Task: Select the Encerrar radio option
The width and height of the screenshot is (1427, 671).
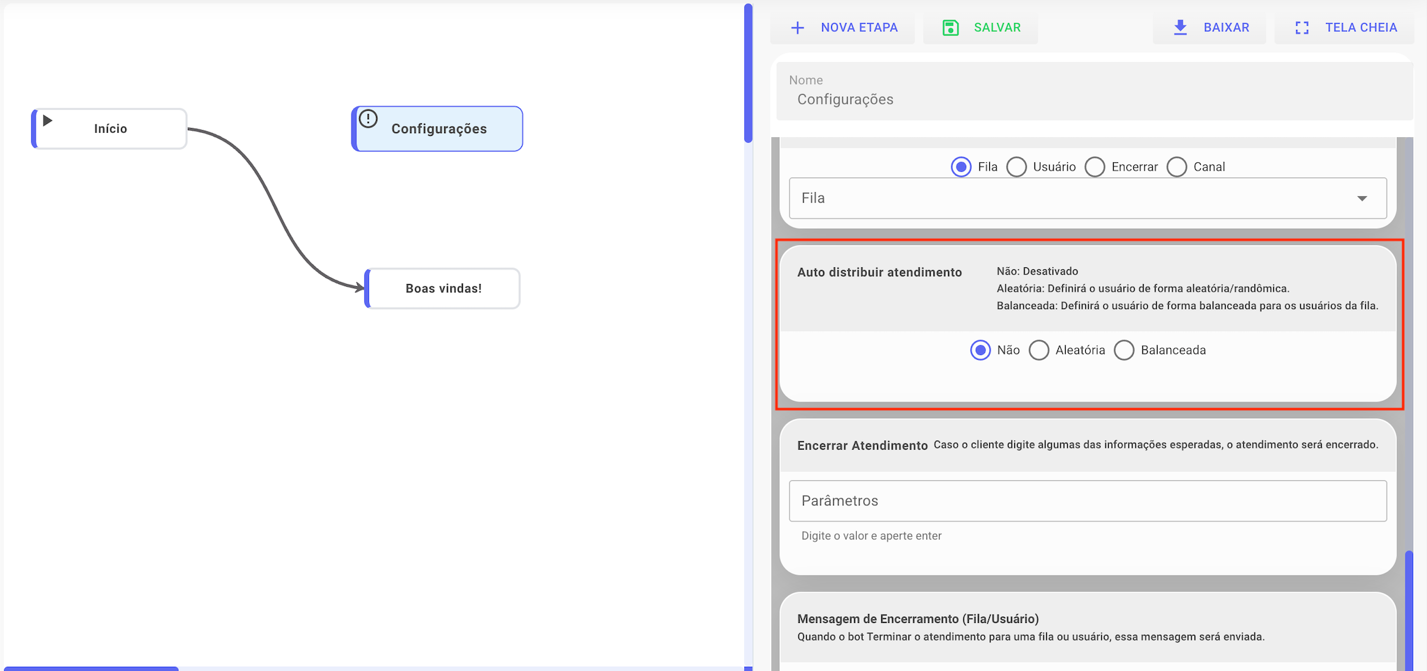Action: (1095, 167)
